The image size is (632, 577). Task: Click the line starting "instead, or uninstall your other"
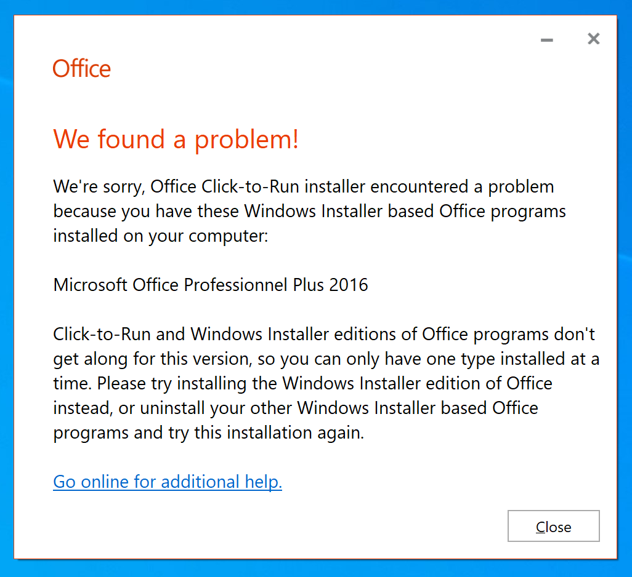pos(296,408)
